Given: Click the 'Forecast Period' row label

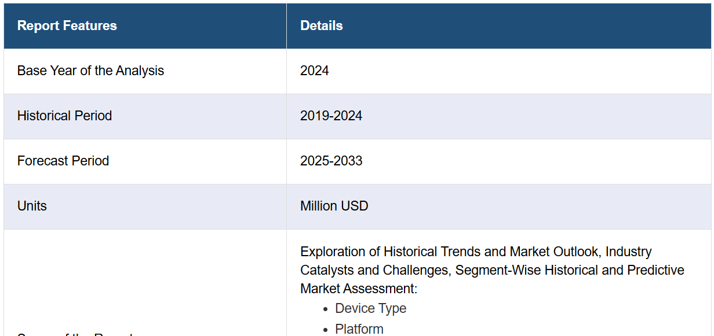Looking at the screenshot, I should [x=63, y=161].
